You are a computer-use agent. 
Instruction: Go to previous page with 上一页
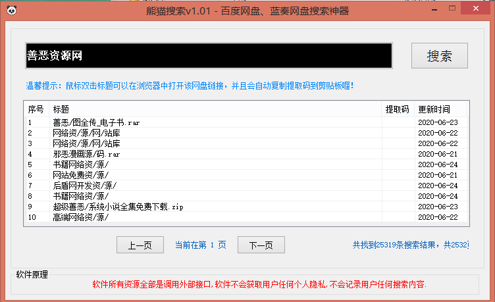(x=140, y=245)
